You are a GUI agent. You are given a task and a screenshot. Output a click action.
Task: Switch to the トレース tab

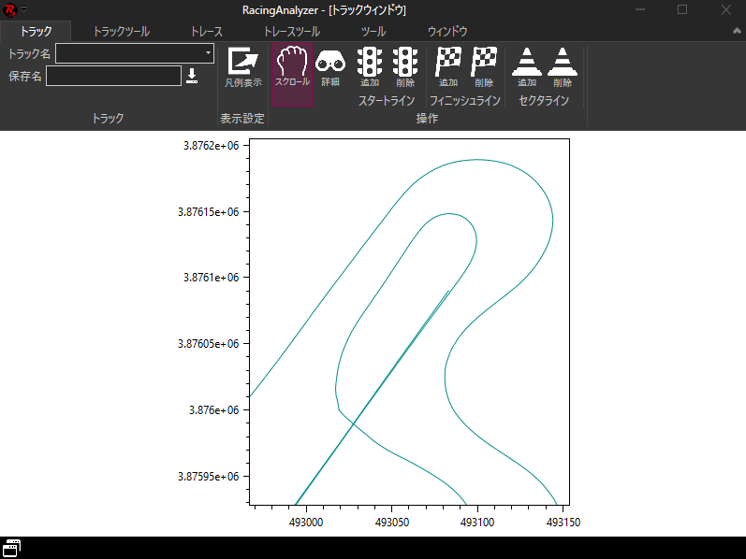tap(206, 31)
